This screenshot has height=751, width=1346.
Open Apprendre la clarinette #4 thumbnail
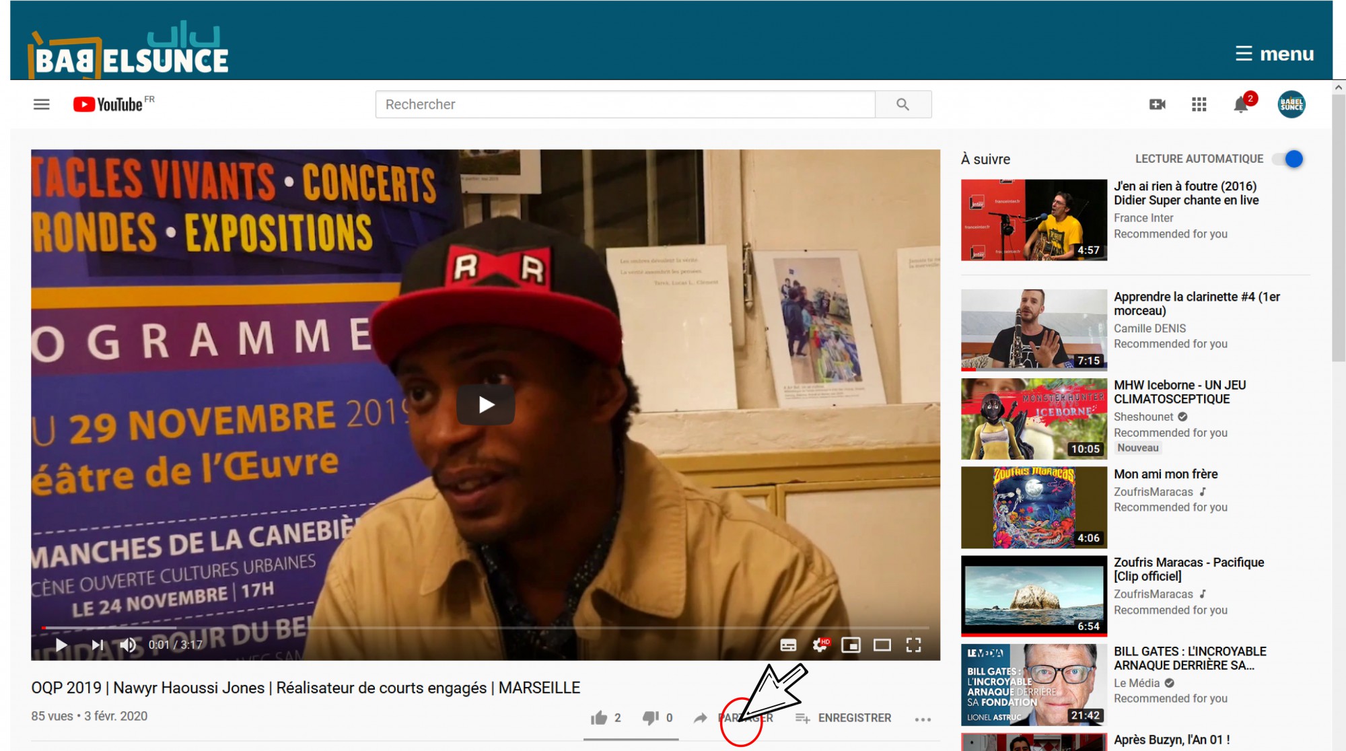coord(1034,330)
